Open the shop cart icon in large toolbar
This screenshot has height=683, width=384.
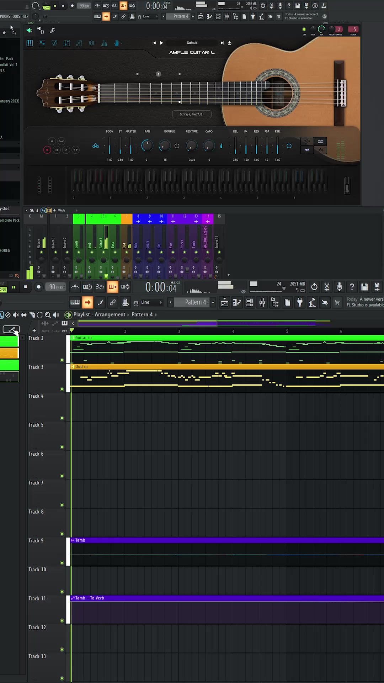(337, 302)
